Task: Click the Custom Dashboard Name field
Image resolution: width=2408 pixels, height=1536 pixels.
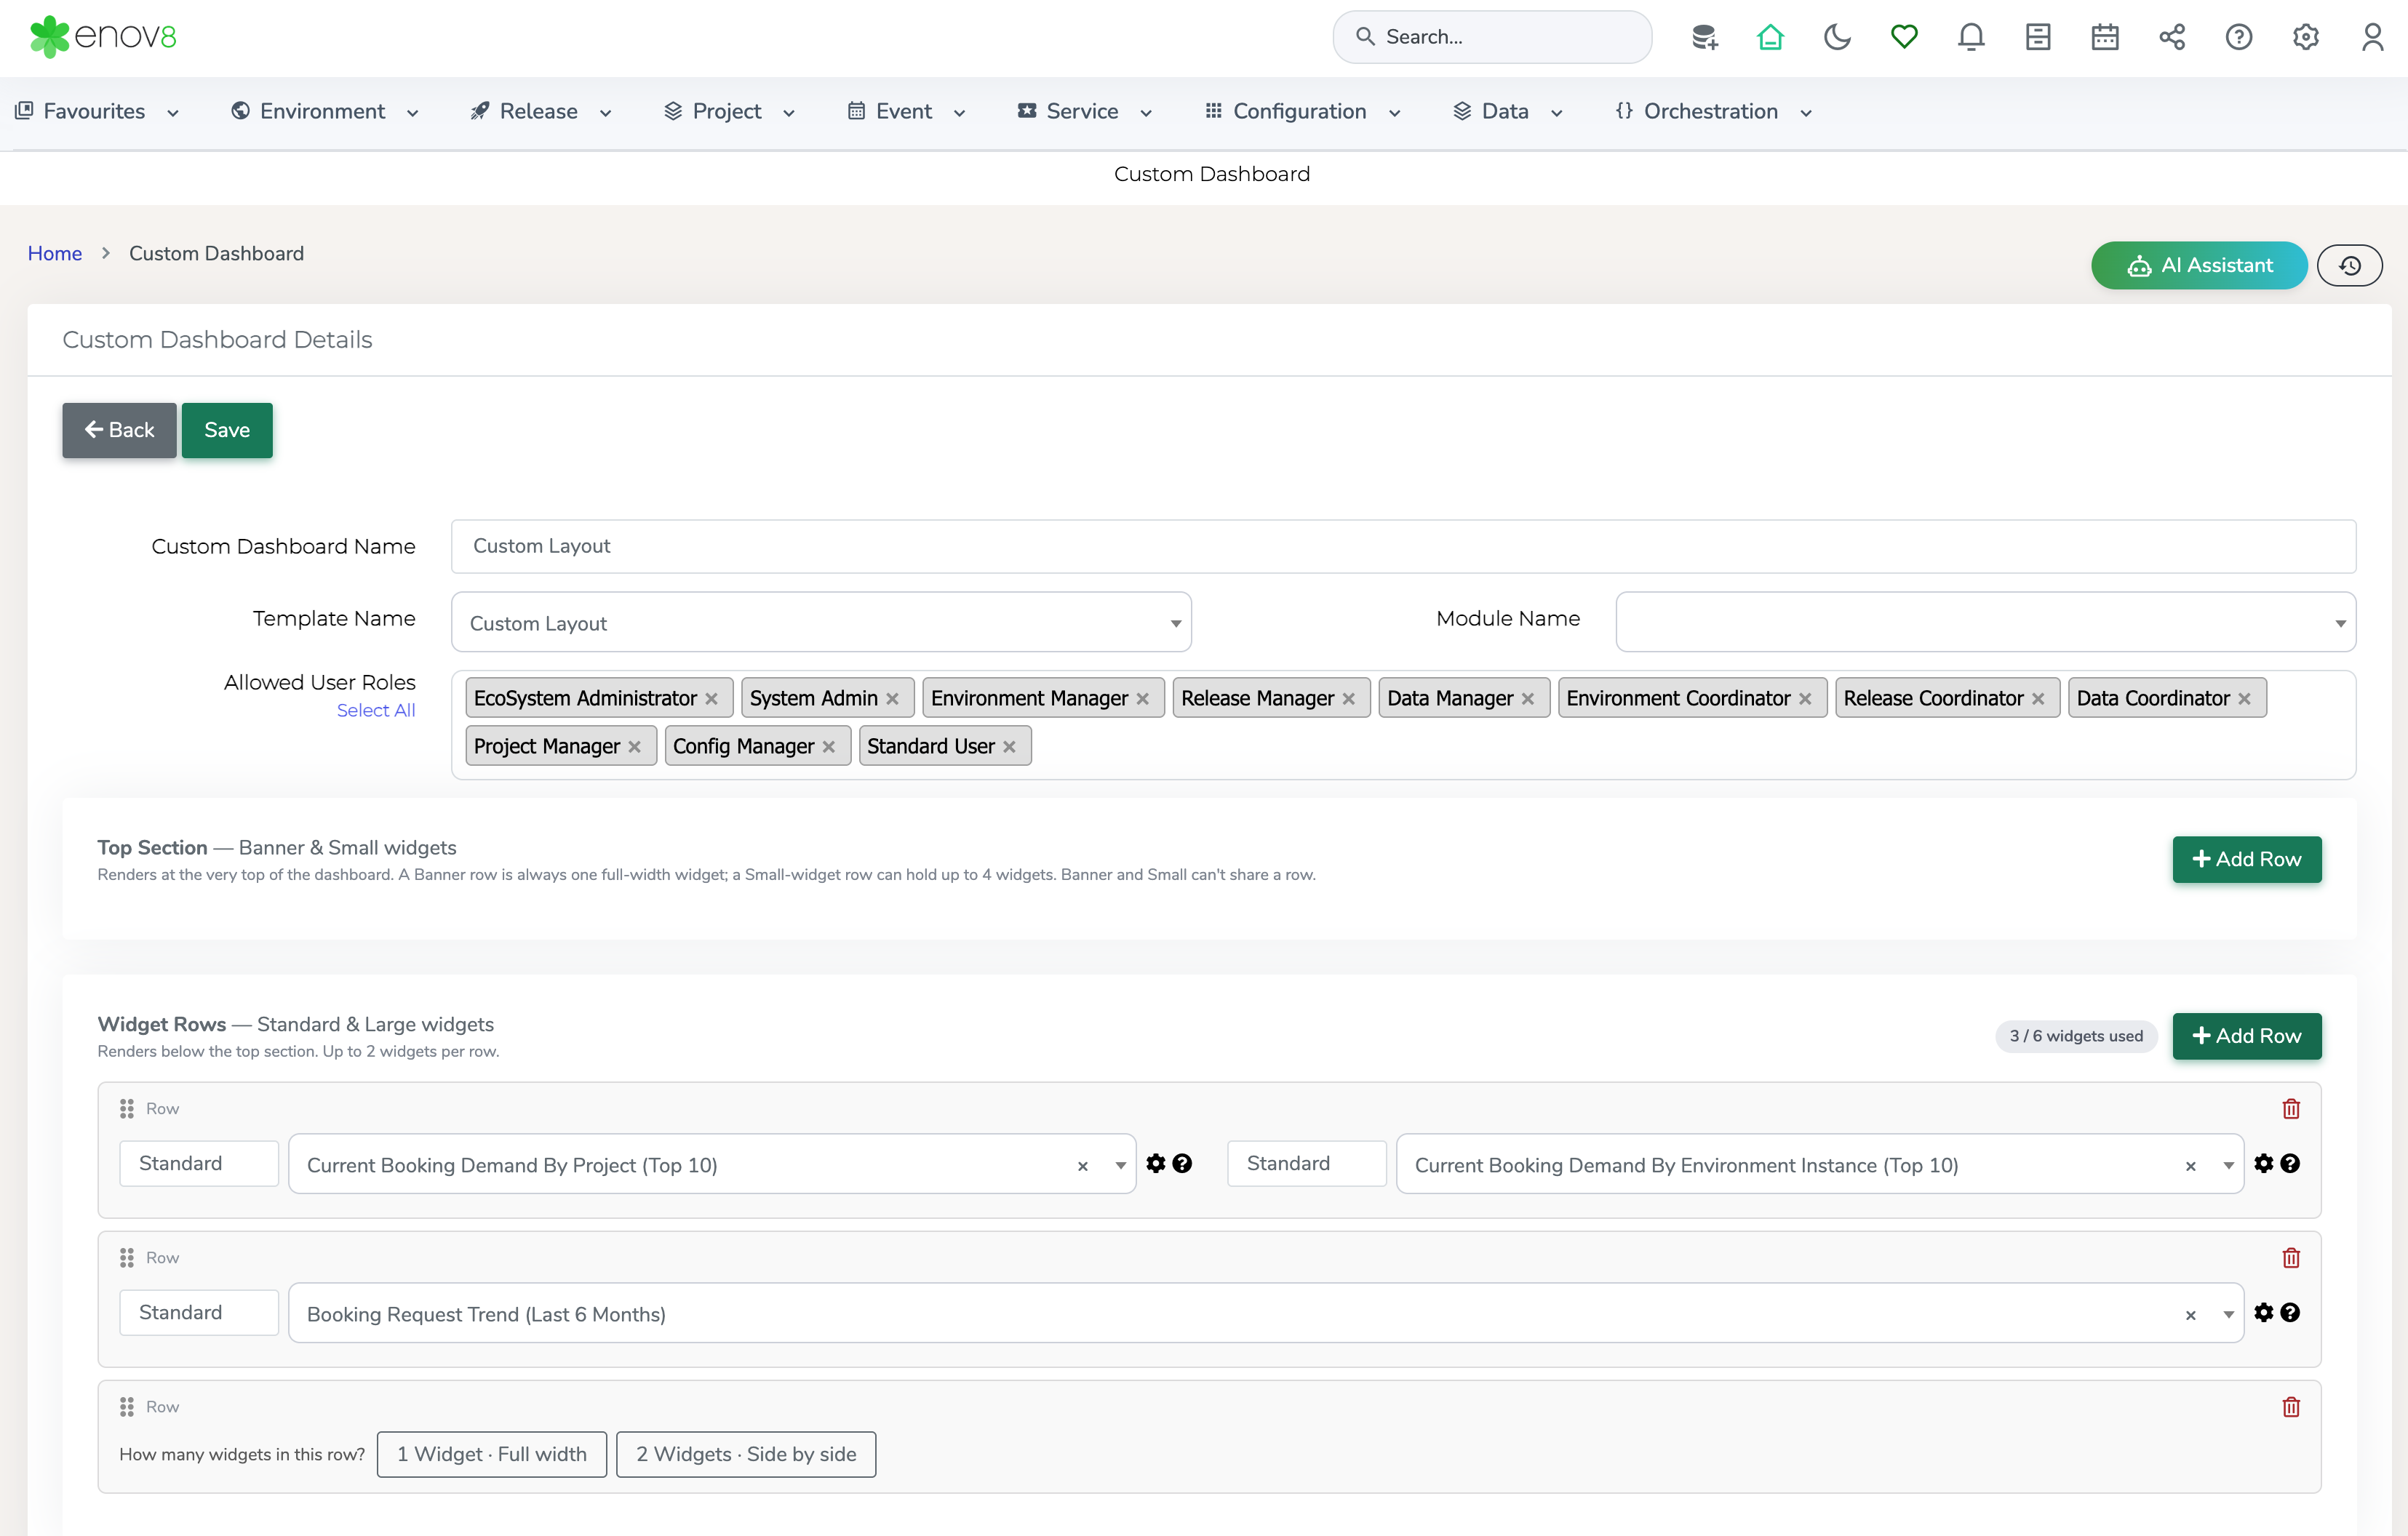Action: pos(1403,546)
